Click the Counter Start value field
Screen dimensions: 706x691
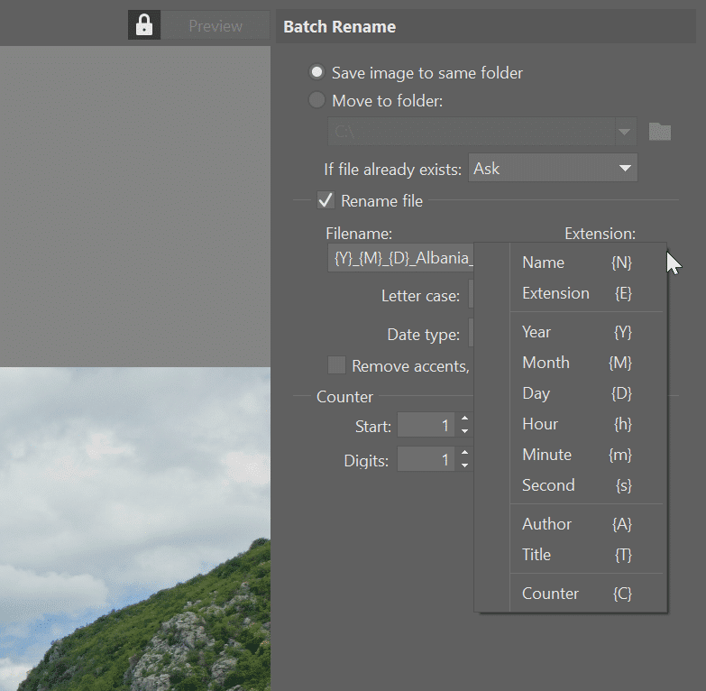[426, 425]
